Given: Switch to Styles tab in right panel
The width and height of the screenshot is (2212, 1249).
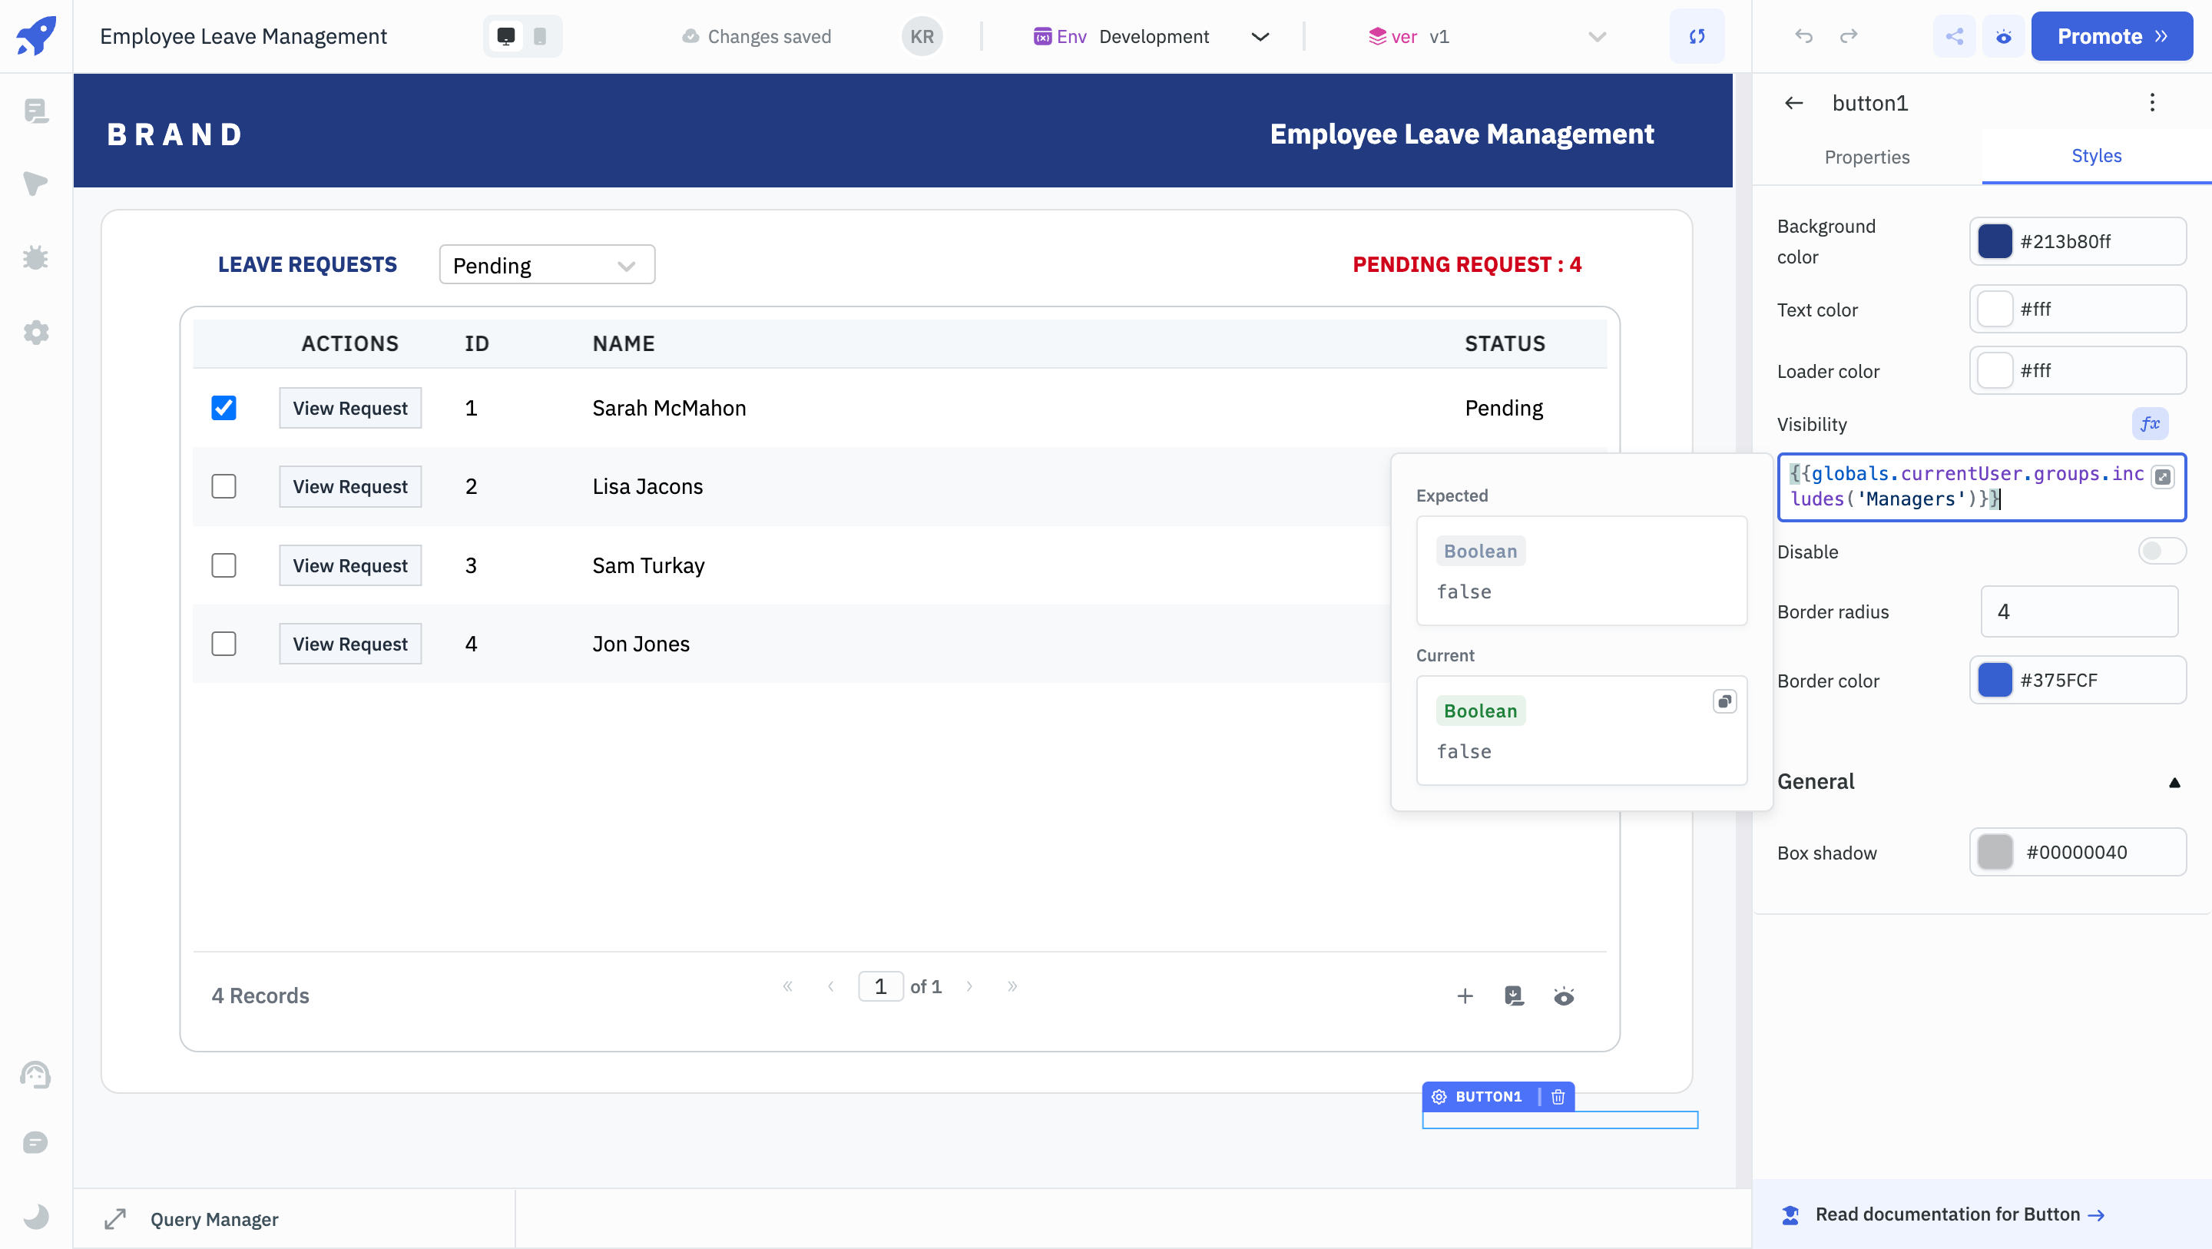Looking at the screenshot, I should (x=2097, y=157).
